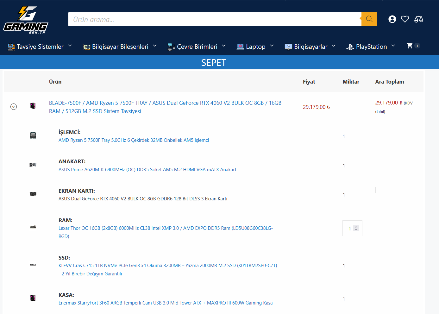Expand the PlayStation dropdown chevron

tap(393, 46)
